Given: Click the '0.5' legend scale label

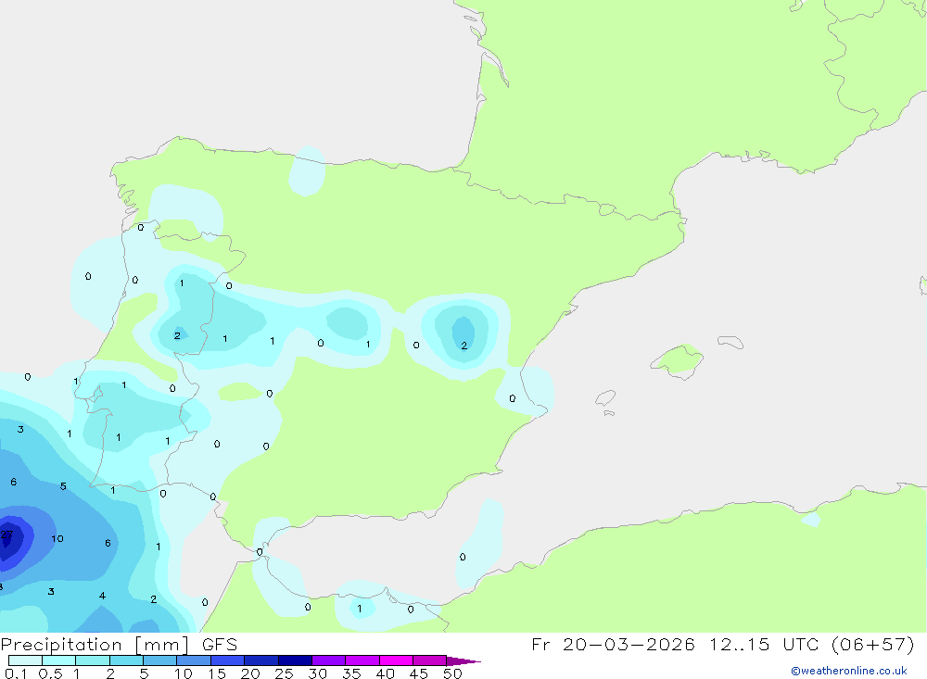Looking at the screenshot, I should click(x=50, y=673).
